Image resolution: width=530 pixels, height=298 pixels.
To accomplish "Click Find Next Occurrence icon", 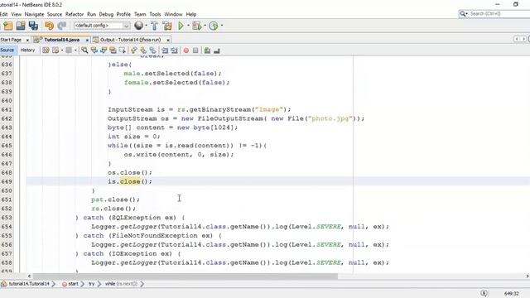I will [x=104, y=50].
